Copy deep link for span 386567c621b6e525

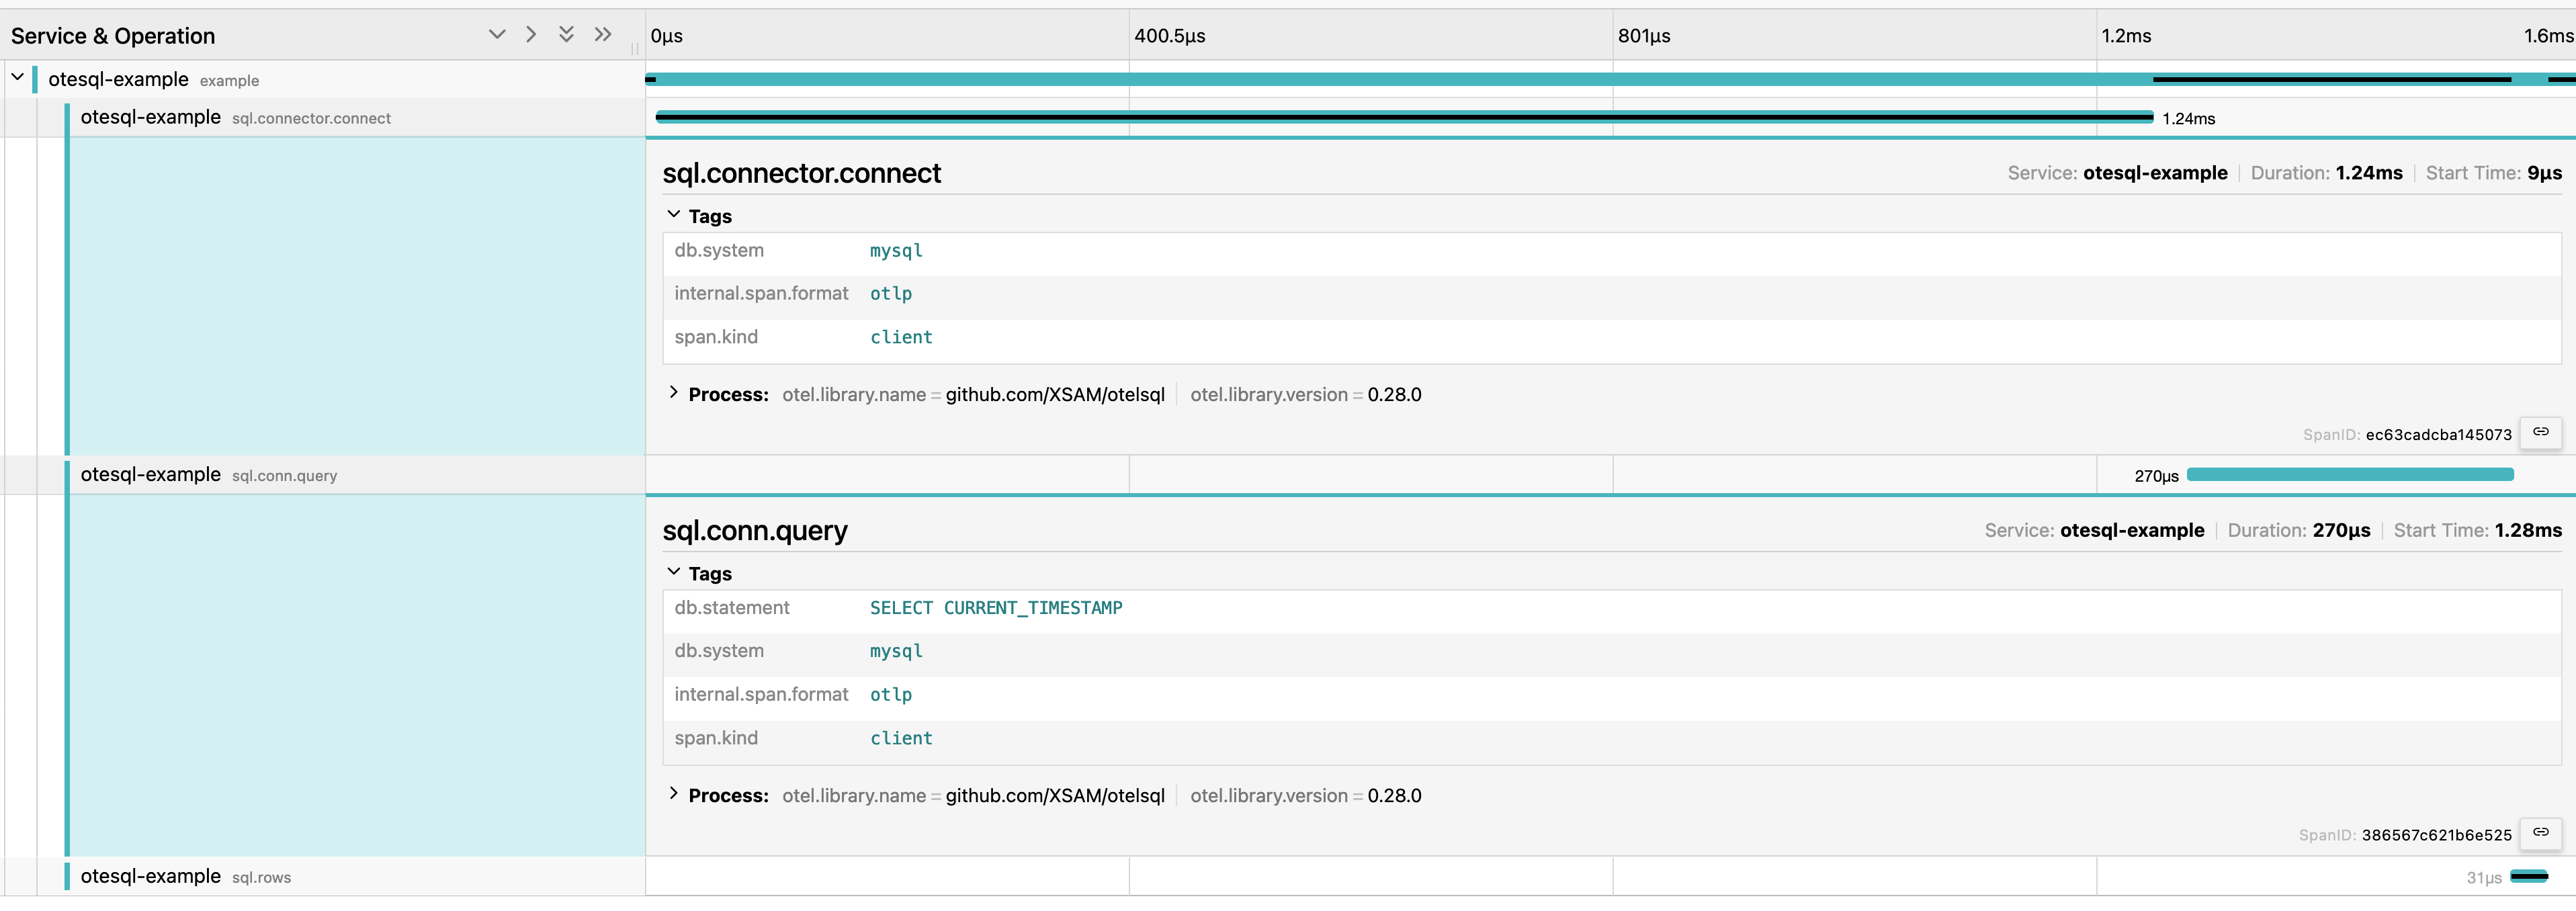2541,833
